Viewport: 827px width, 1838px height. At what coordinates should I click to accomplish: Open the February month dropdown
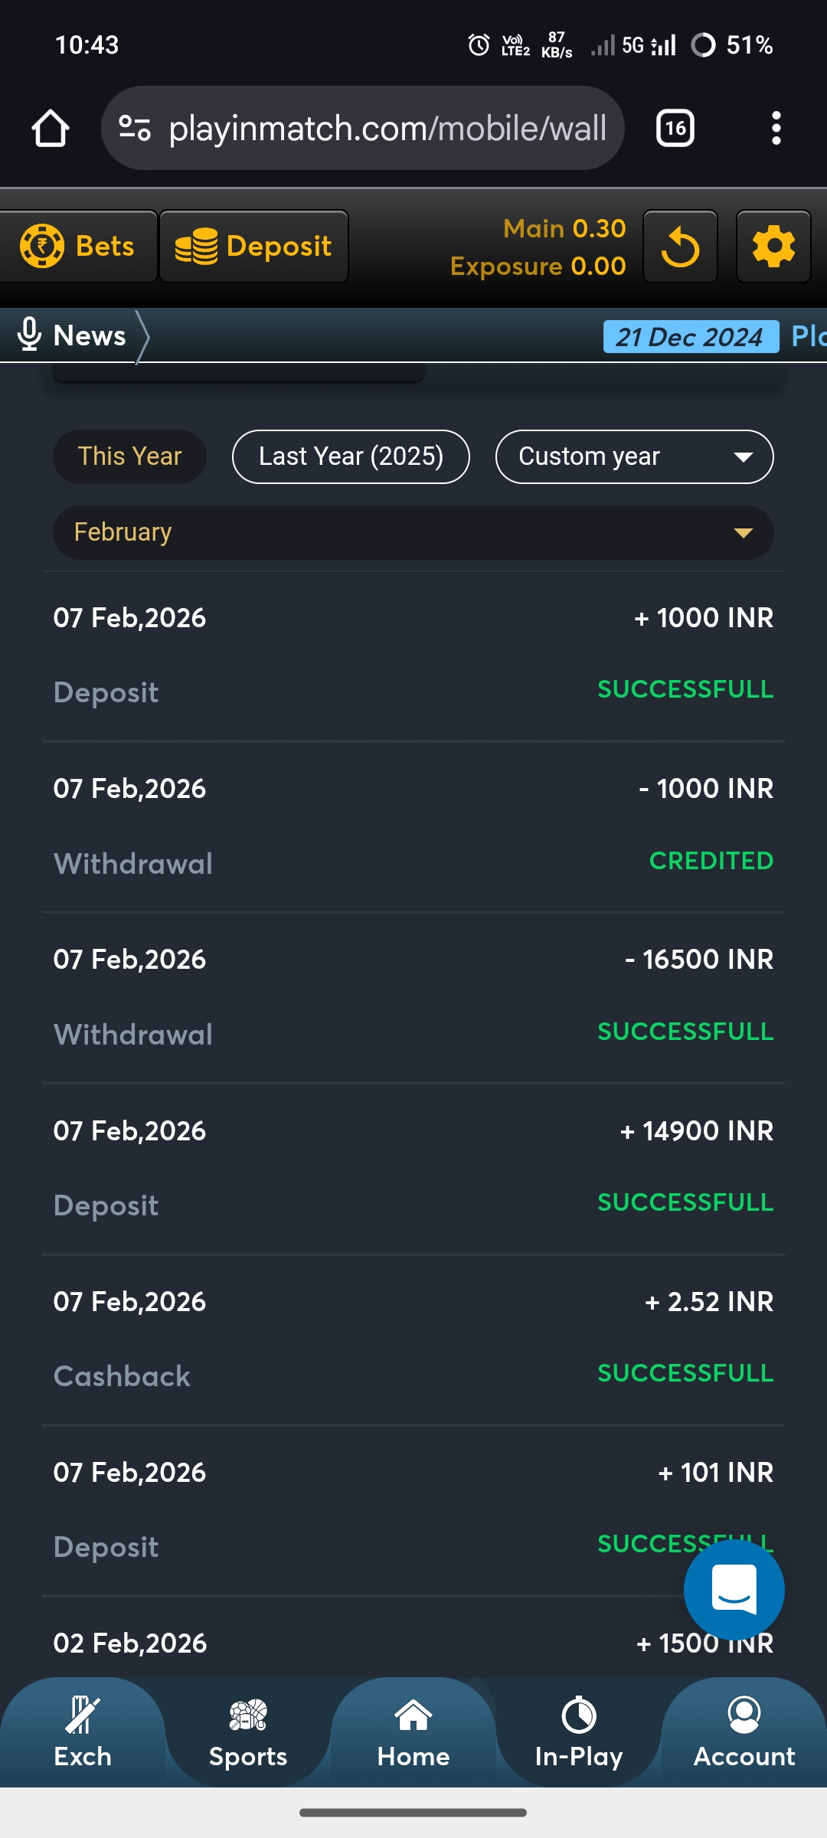[413, 532]
